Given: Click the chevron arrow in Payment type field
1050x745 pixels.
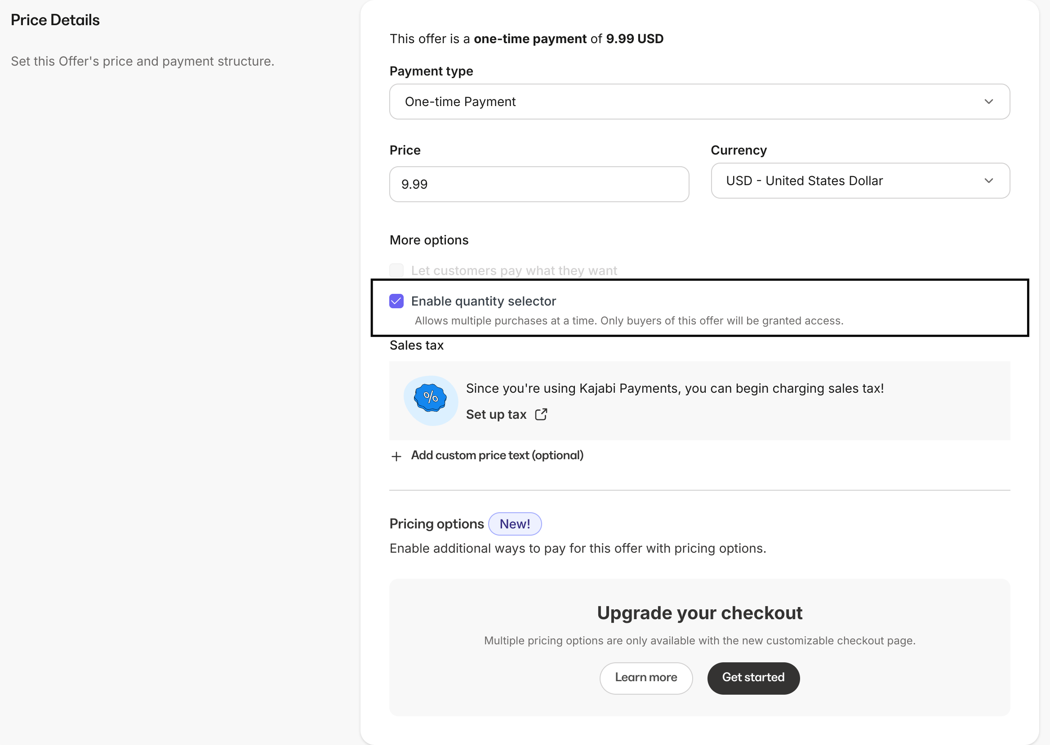Looking at the screenshot, I should [988, 102].
